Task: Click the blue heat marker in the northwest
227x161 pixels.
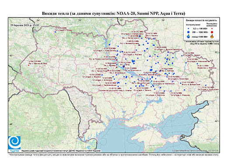Action: click(x=55, y=32)
